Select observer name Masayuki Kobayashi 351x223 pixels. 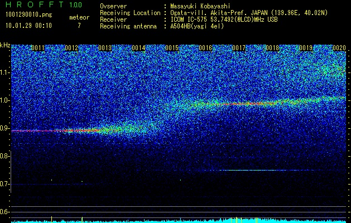point(200,6)
